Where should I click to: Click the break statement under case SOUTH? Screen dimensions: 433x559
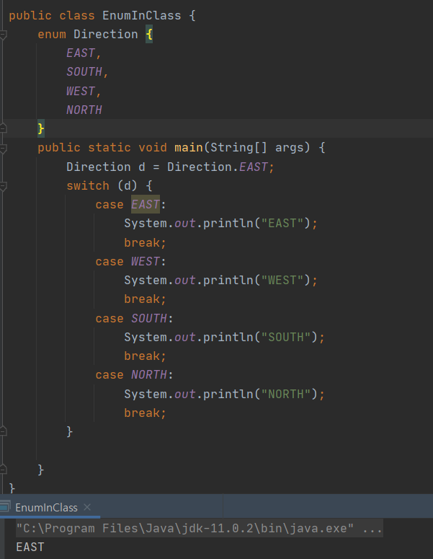[146, 356]
